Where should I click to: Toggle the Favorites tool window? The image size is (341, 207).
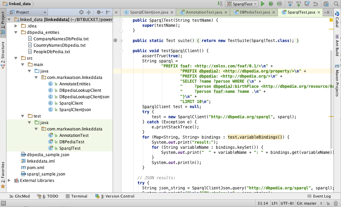tap(3, 176)
